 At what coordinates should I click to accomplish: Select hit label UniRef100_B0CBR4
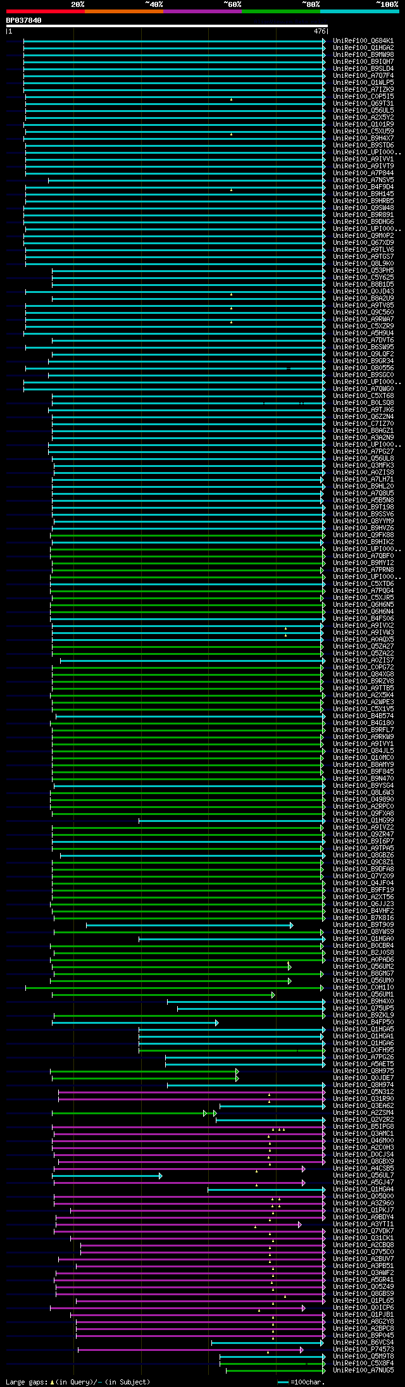[363, 945]
